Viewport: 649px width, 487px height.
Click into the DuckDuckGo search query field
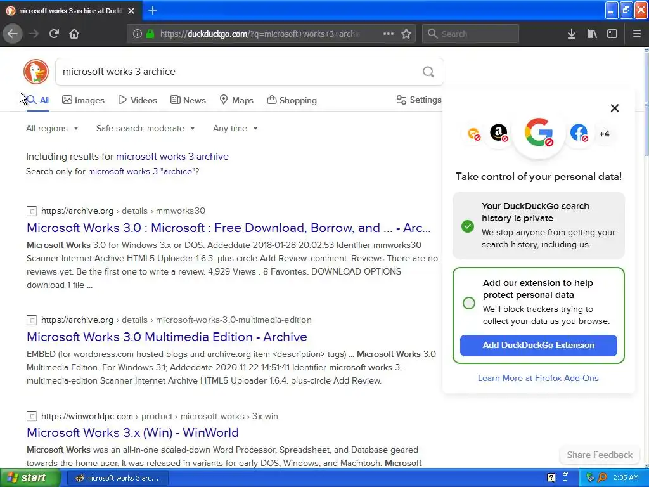point(238,72)
